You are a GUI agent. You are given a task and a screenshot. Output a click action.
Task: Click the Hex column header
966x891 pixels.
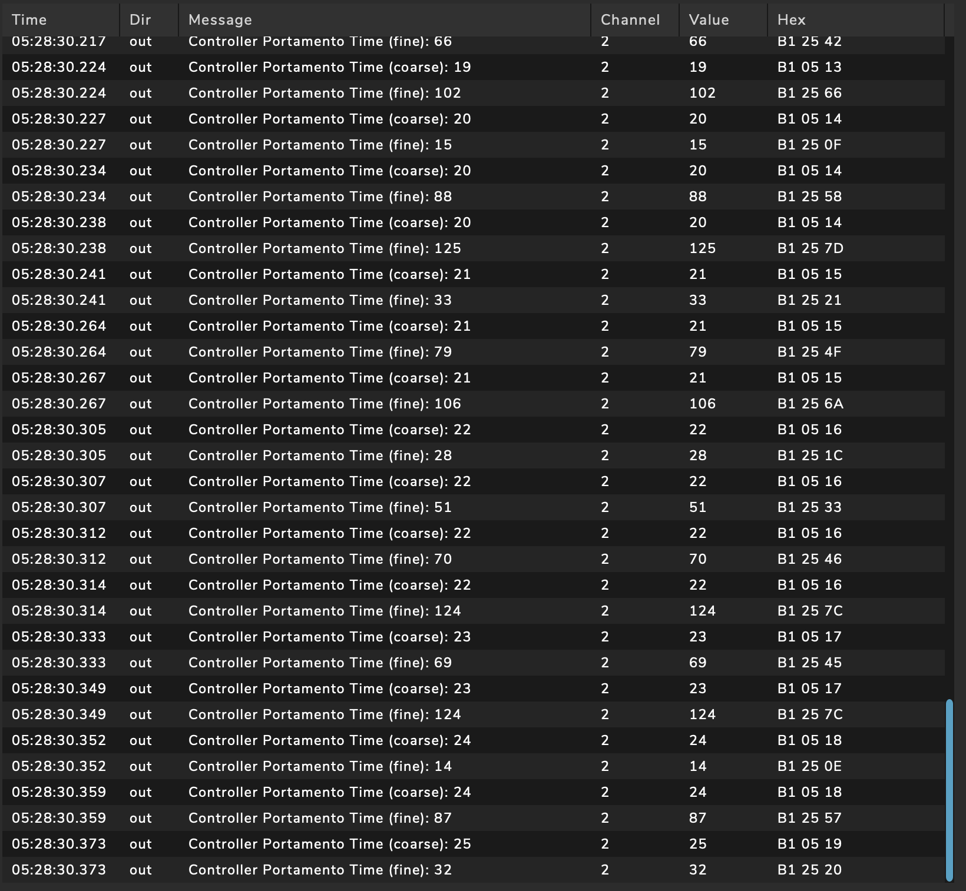click(856, 20)
